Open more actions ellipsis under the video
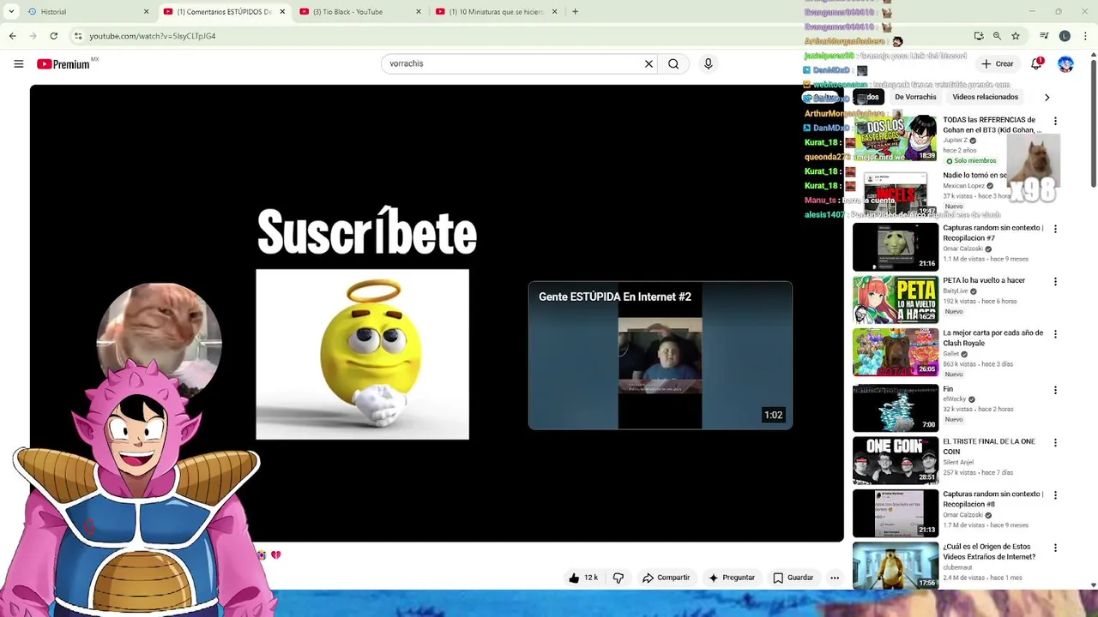Viewport: 1098px width, 617px height. (x=835, y=578)
